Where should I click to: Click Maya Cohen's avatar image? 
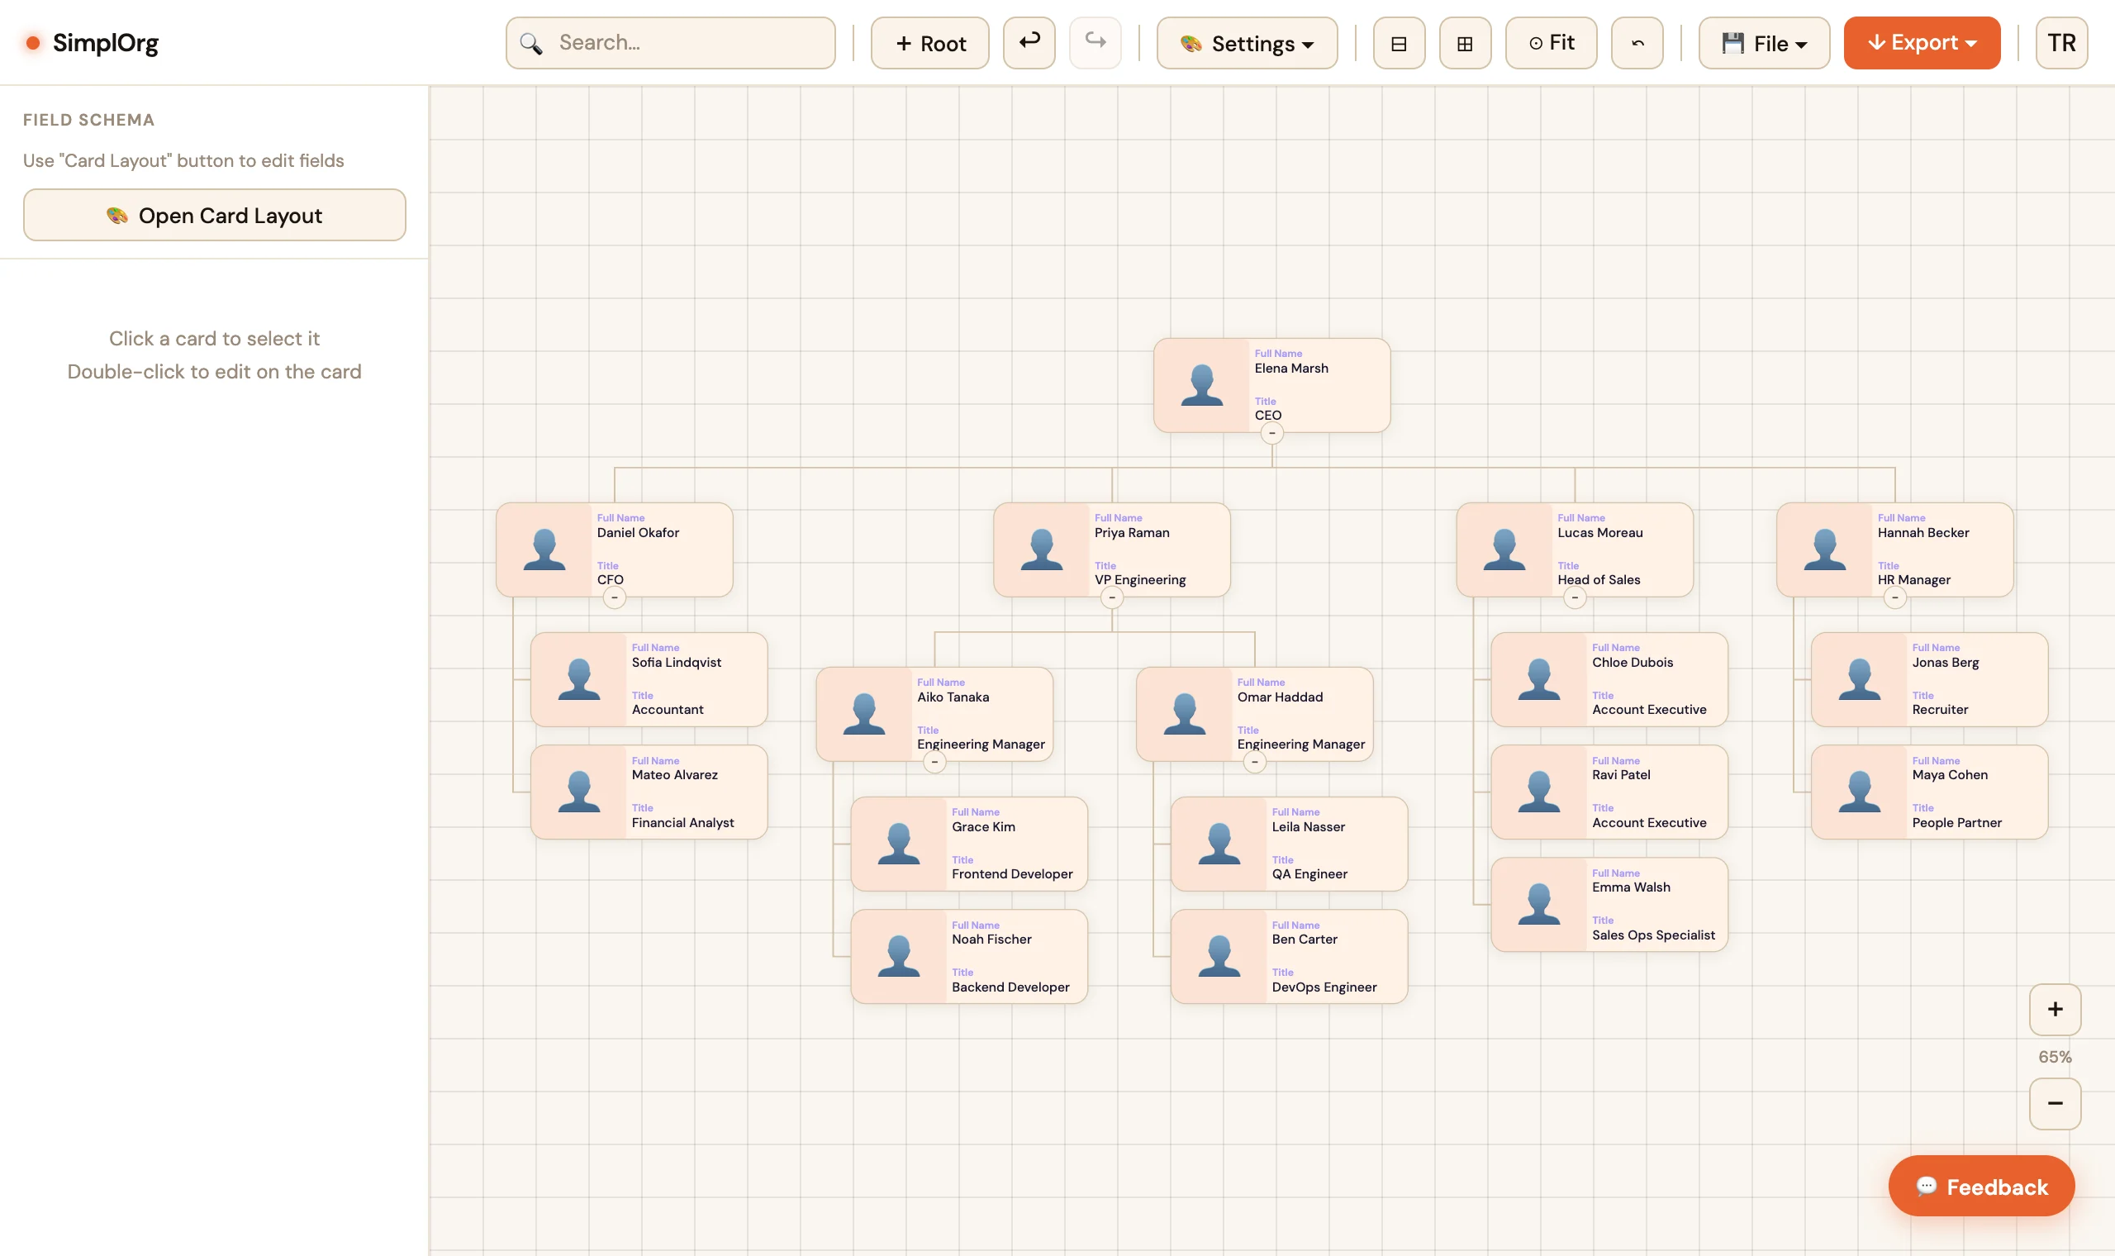[1860, 792]
